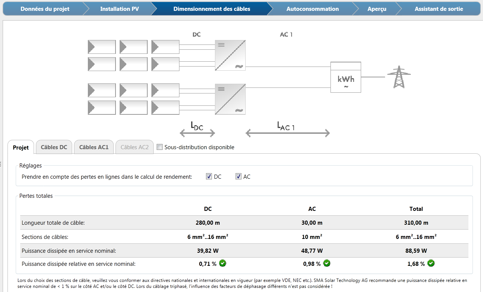Image resolution: width=483 pixels, height=292 pixels.
Task: Open the Câbles AC1 tab
Action: tap(93, 147)
